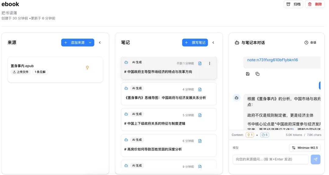Send message with paper plane button
The width and height of the screenshot is (329, 175).
click(316, 159)
